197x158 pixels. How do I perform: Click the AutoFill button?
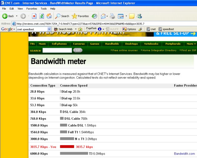[112, 29]
